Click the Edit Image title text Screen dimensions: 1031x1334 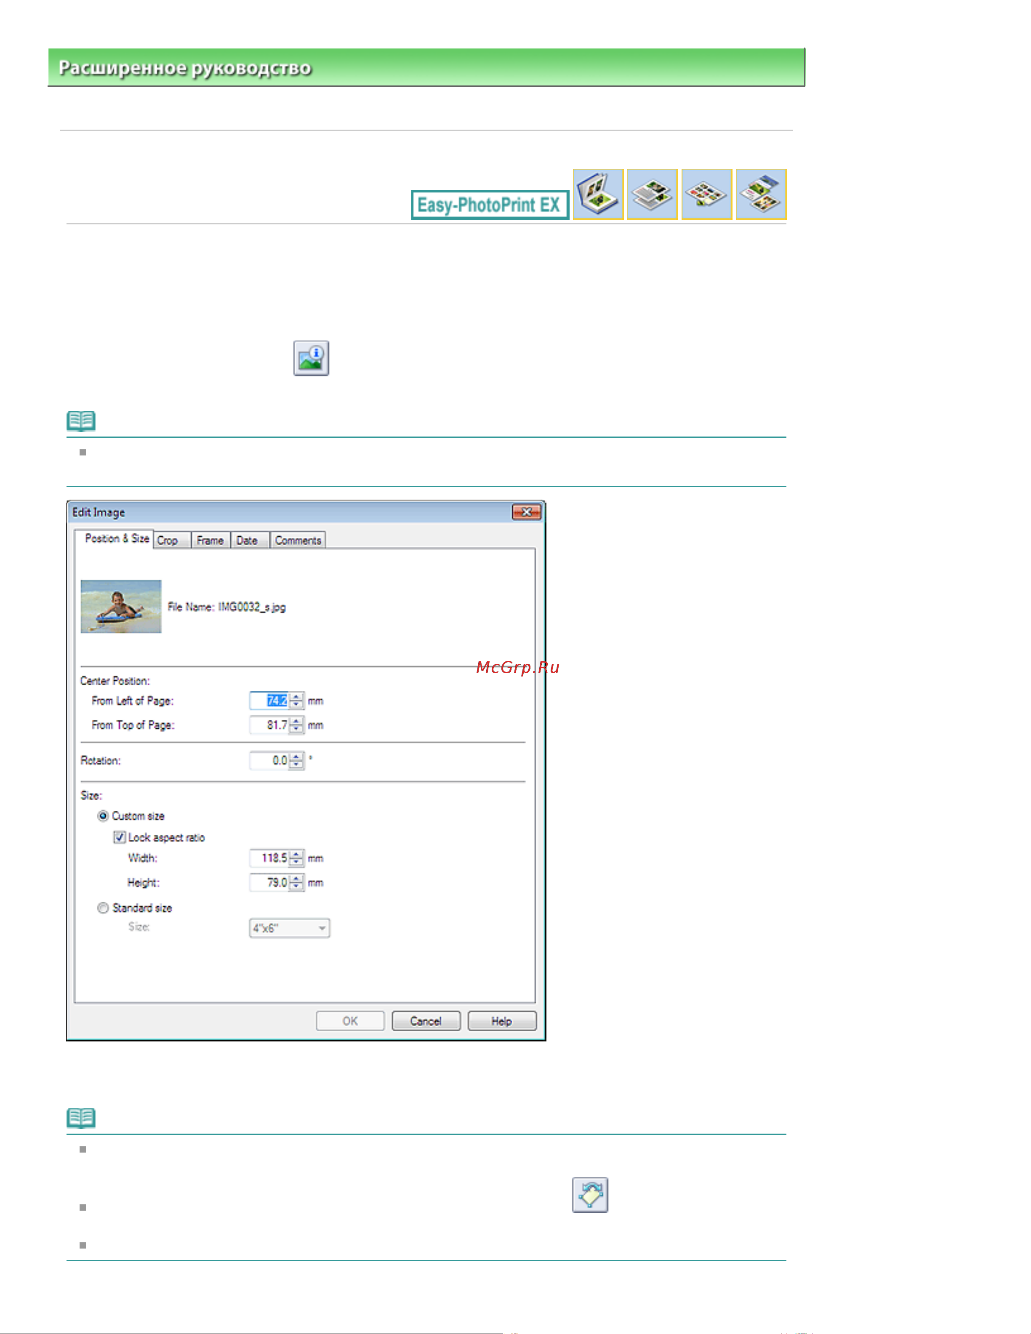99,512
